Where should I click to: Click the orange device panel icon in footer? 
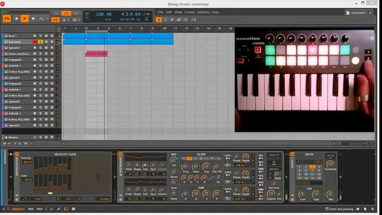(x=66, y=209)
